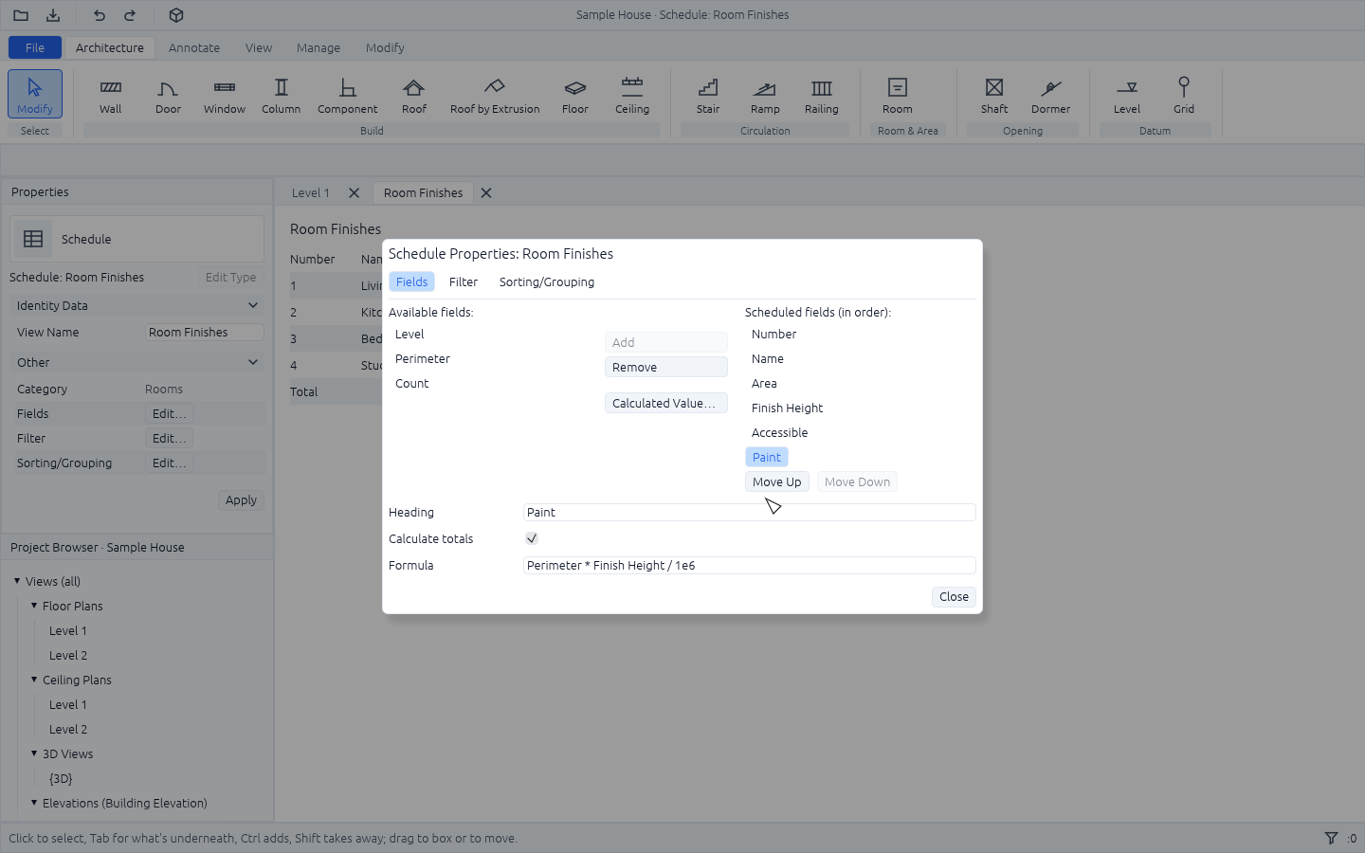Pick the Column tool
1365x853 pixels.
click(x=282, y=95)
